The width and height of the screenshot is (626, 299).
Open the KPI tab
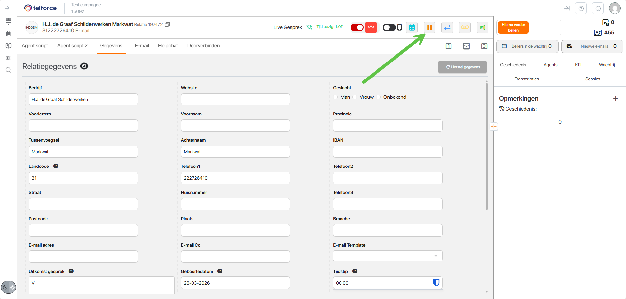point(578,65)
